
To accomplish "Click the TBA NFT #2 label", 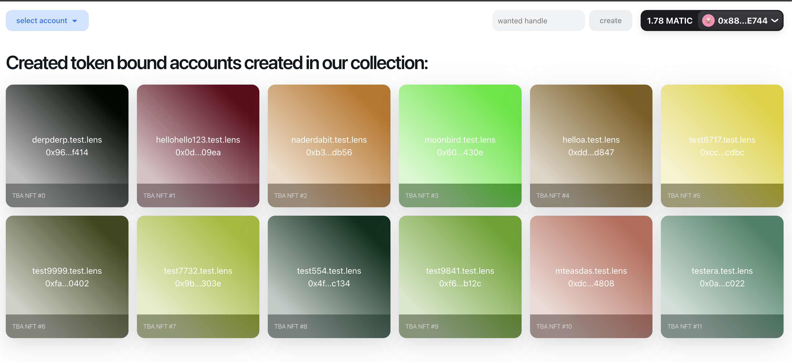I will pyautogui.click(x=291, y=195).
